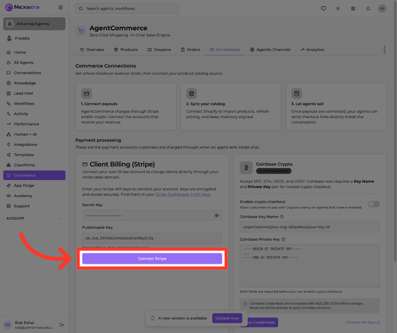
Task: Click help icon beside Coinbase Private Key
Action: 284,239
